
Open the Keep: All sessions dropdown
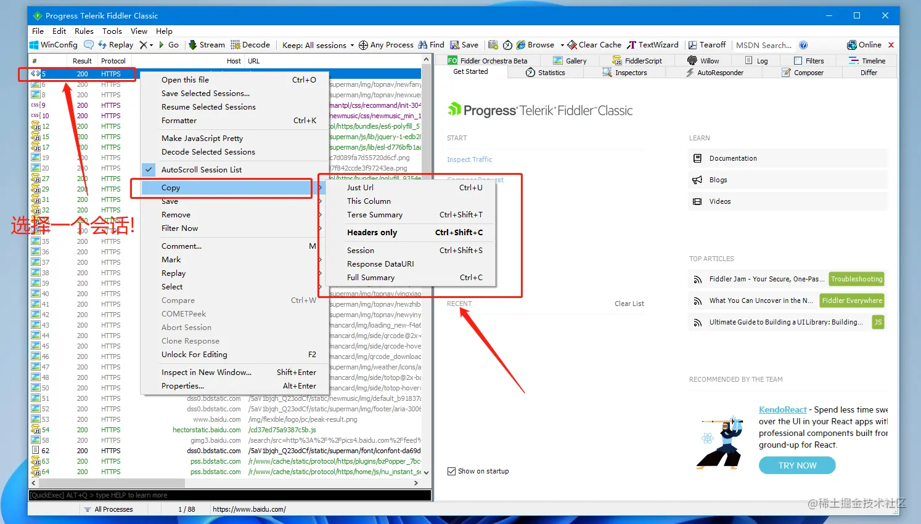[x=318, y=45]
